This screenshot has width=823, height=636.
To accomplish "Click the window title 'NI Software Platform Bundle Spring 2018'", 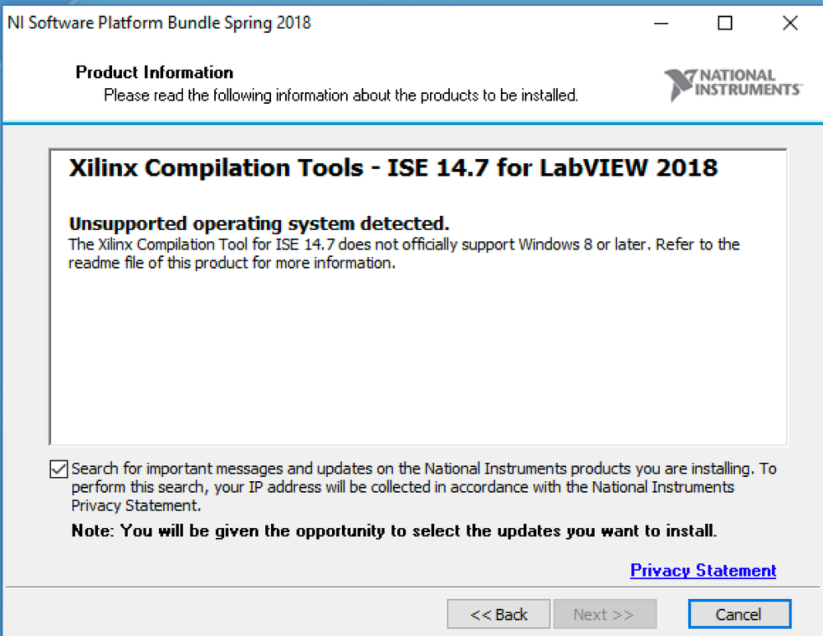I will [159, 23].
